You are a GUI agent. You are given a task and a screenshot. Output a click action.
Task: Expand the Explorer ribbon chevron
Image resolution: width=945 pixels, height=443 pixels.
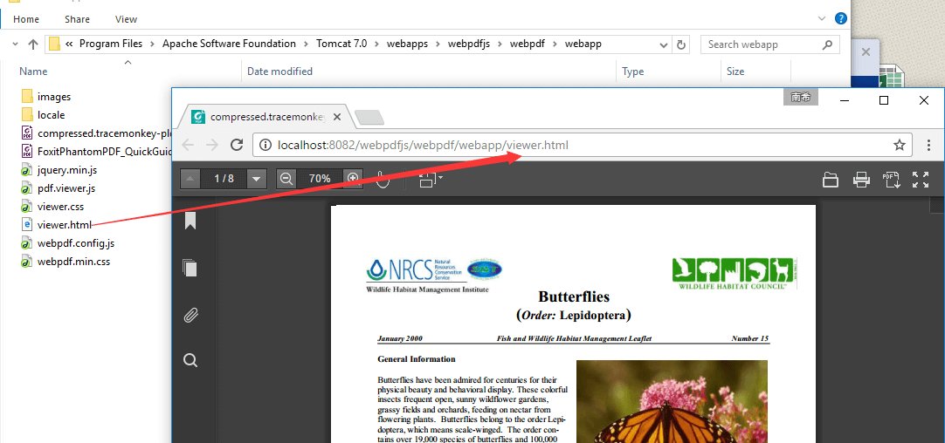pyautogui.click(x=822, y=18)
